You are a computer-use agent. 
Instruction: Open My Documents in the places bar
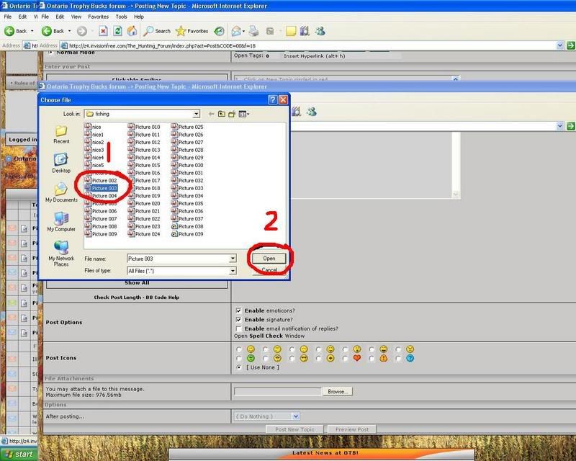point(61,192)
